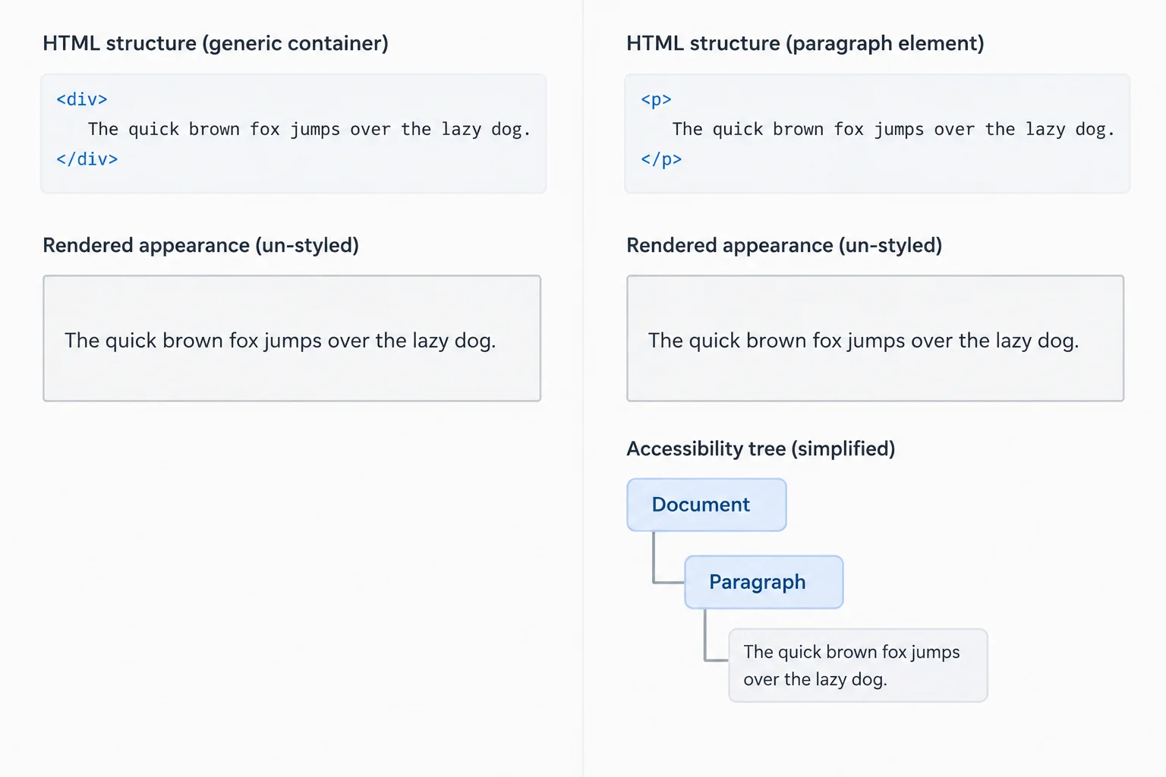Click the 'HTML structure (paragraph element)' heading
Viewport: 1166px width, 777px height.
805,43
